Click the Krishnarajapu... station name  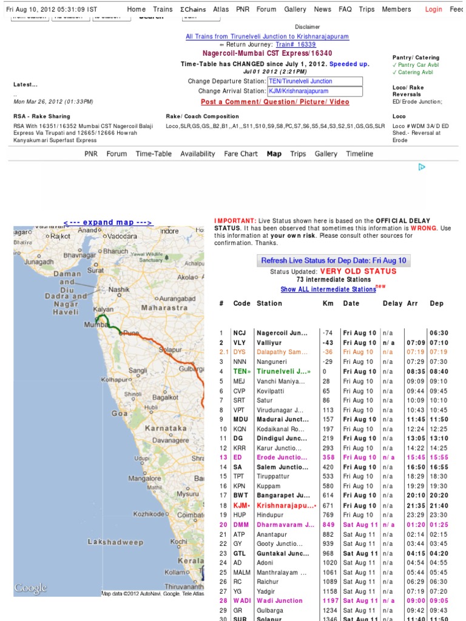286,506
